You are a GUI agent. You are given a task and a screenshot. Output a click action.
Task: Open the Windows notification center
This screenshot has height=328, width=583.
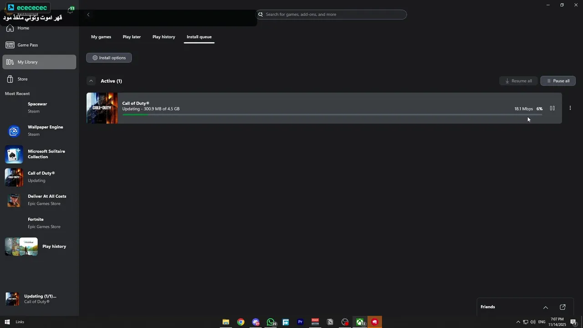pyautogui.click(x=574, y=322)
